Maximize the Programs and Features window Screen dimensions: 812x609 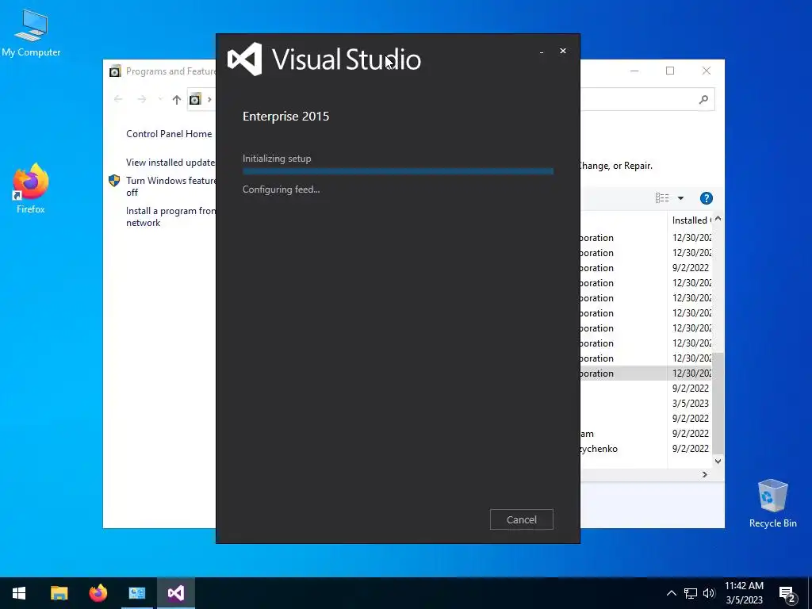[670, 71]
